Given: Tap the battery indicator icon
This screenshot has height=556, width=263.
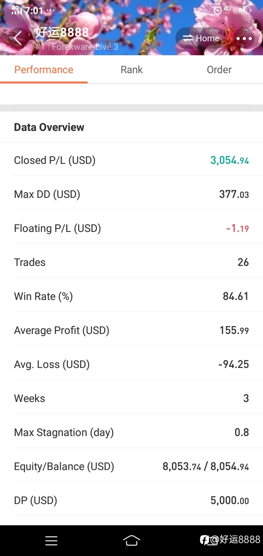Looking at the screenshot, I should [242, 10].
